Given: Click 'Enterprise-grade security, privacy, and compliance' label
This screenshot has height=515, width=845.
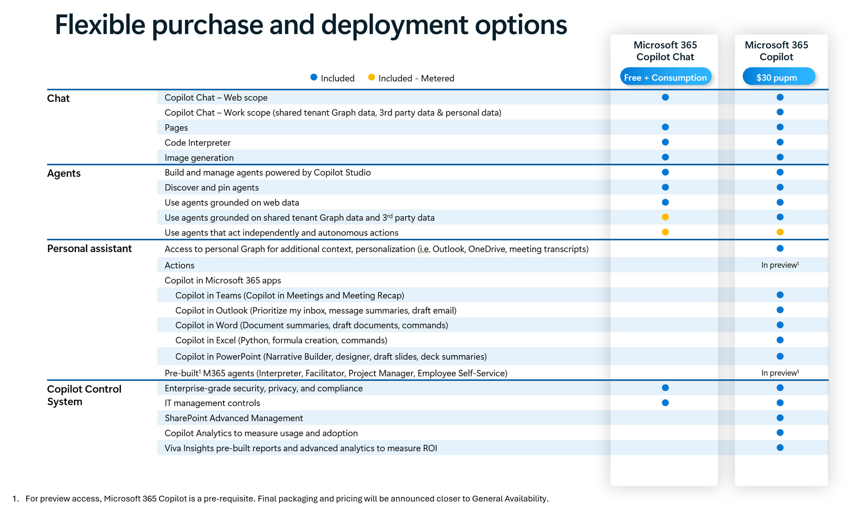Looking at the screenshot, I should 264,388.
